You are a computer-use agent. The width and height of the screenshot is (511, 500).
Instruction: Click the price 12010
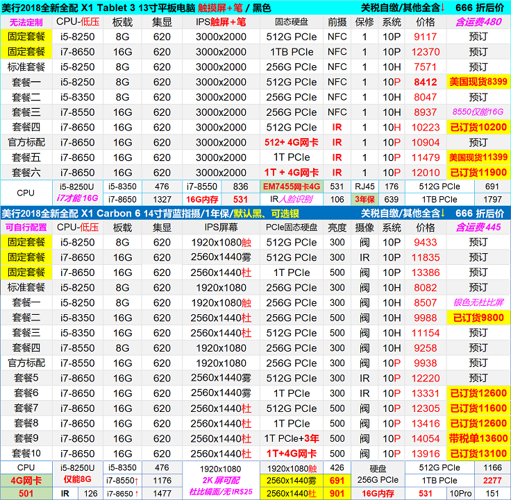pos(426,173)
